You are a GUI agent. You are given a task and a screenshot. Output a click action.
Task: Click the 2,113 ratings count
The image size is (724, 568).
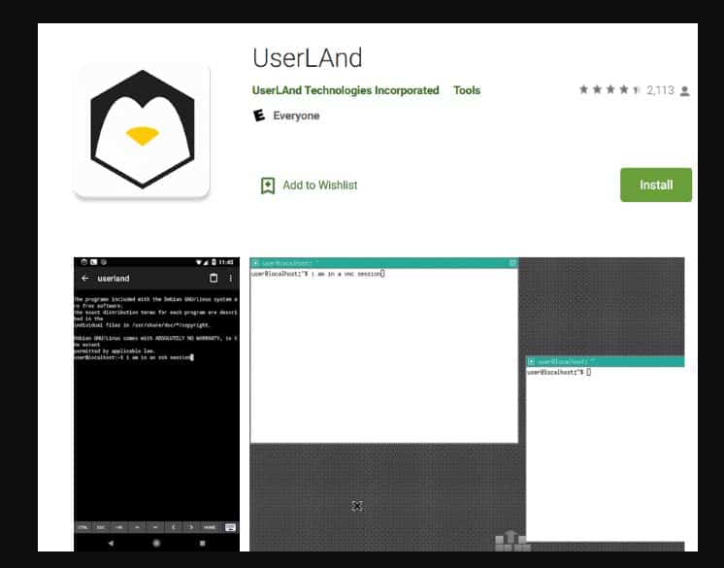[x=660, y=90]
